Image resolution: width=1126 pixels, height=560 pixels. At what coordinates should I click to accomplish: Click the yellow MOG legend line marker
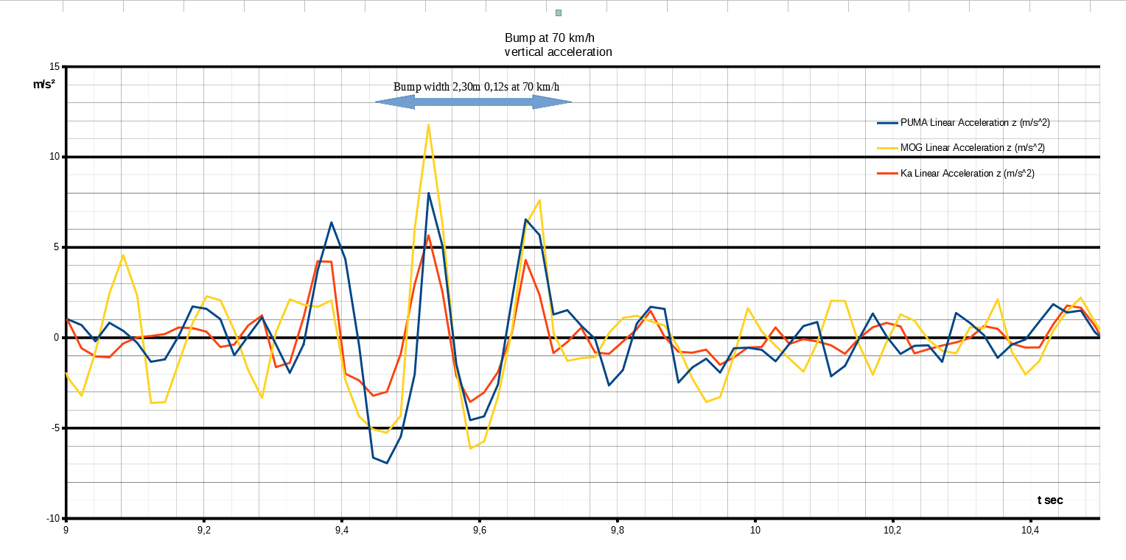(x=887, y=148)
